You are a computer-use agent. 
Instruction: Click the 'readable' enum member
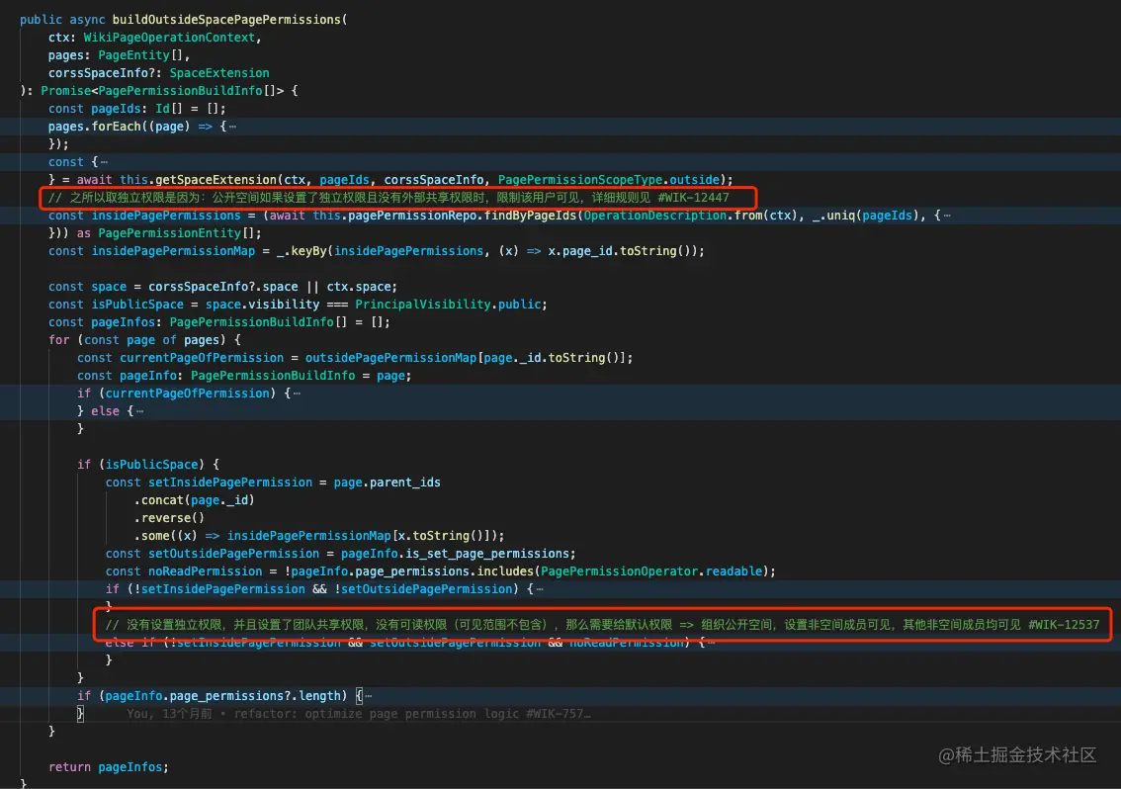coord(733,571)
